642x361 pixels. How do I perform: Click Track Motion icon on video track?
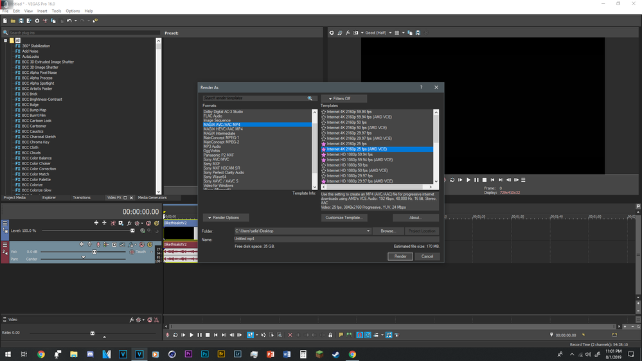point(121,223)
